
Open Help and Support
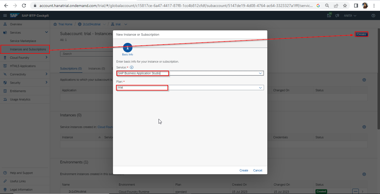(21, 173)
